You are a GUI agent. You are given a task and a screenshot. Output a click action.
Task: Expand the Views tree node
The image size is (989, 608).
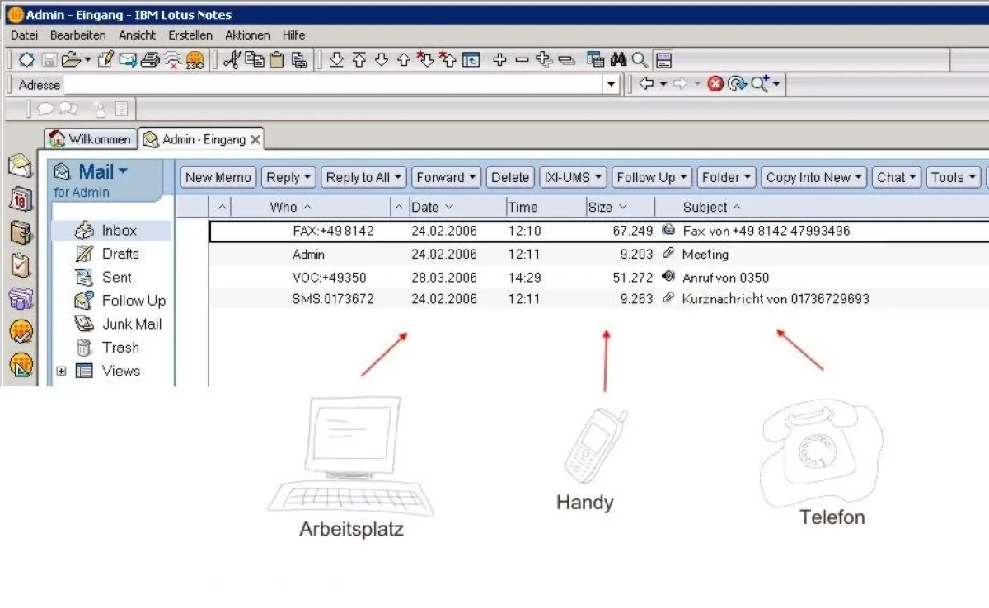pos(61,372)
